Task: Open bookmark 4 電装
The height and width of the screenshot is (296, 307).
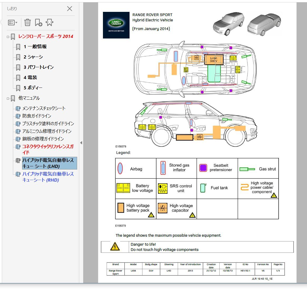Action: pyautogui.click(x=30, y=77)
